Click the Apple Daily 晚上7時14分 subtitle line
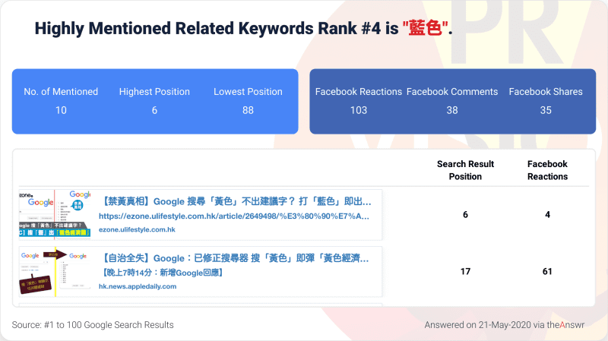The width and height of the screenshot is (608, 341). [x=163, y=273]
